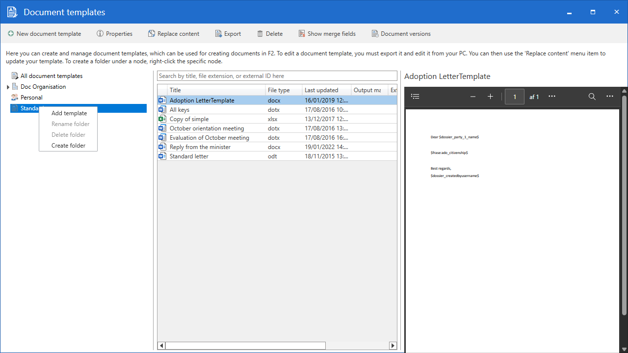
Task: Click the Delete trash icon
Action: (x=260, y=34)
